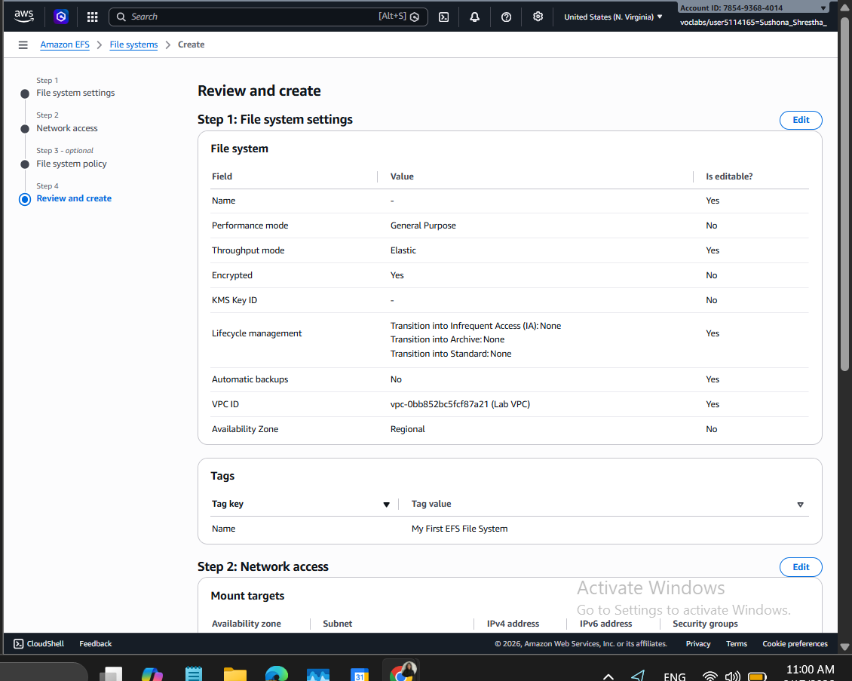Open the Notepad icon in the taskbar
The height and width of the screenshot is (681, 852).
pos(194,674)
